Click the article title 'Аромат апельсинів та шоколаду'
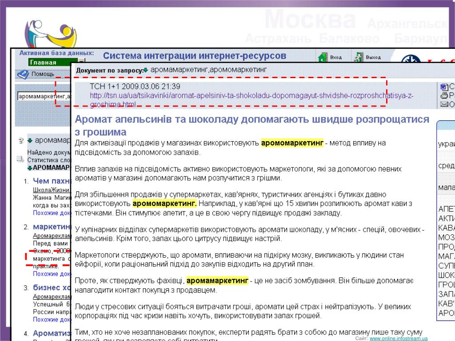This screenshot has height=341, width=455. (x=252, y=125)
